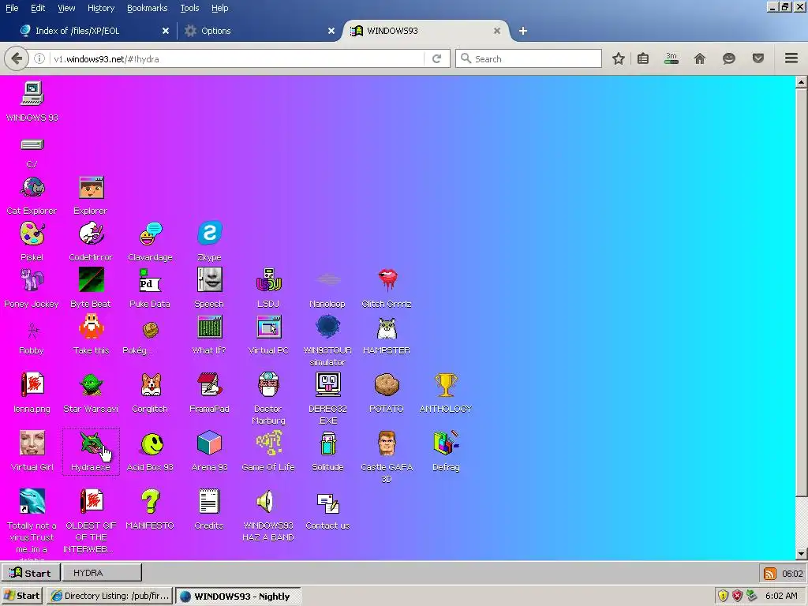Image resolution: width=808 pixels, height=606 pixels.
Task: Launch the Piskel paint app
Action: tap(32, 234)
